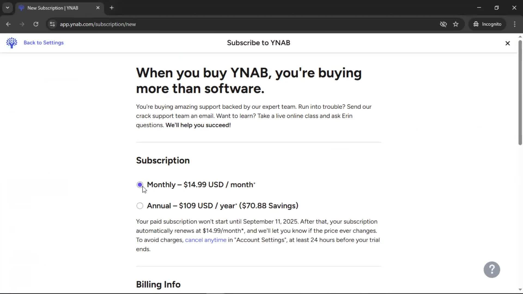
Task: Click the third-party cookies blocked eye icon
Action: pyautogui.click(x=443, y=24)
